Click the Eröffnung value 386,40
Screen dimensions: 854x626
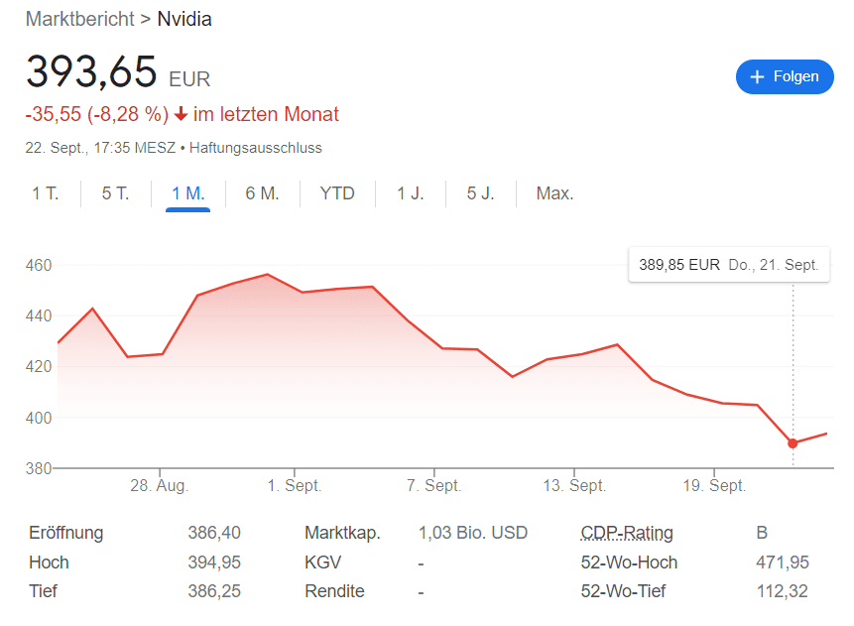pyautogui.click(x=214, y=533)
